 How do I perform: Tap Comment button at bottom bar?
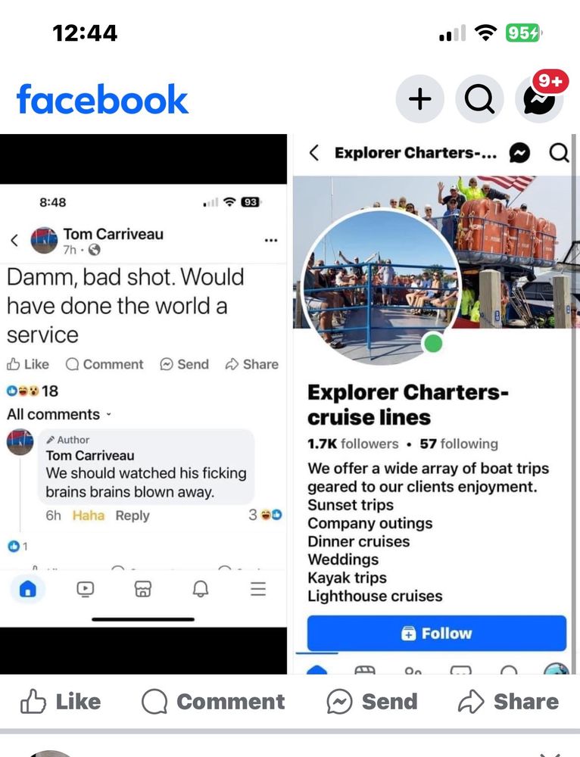pos(213,702)
